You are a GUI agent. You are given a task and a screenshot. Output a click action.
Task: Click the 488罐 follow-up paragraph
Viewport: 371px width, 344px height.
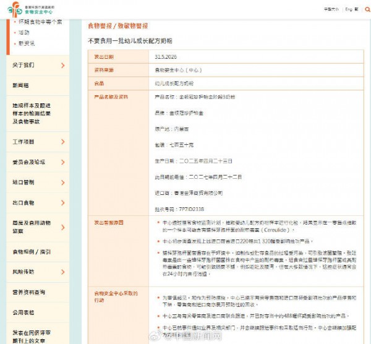[x=256, y=316]
